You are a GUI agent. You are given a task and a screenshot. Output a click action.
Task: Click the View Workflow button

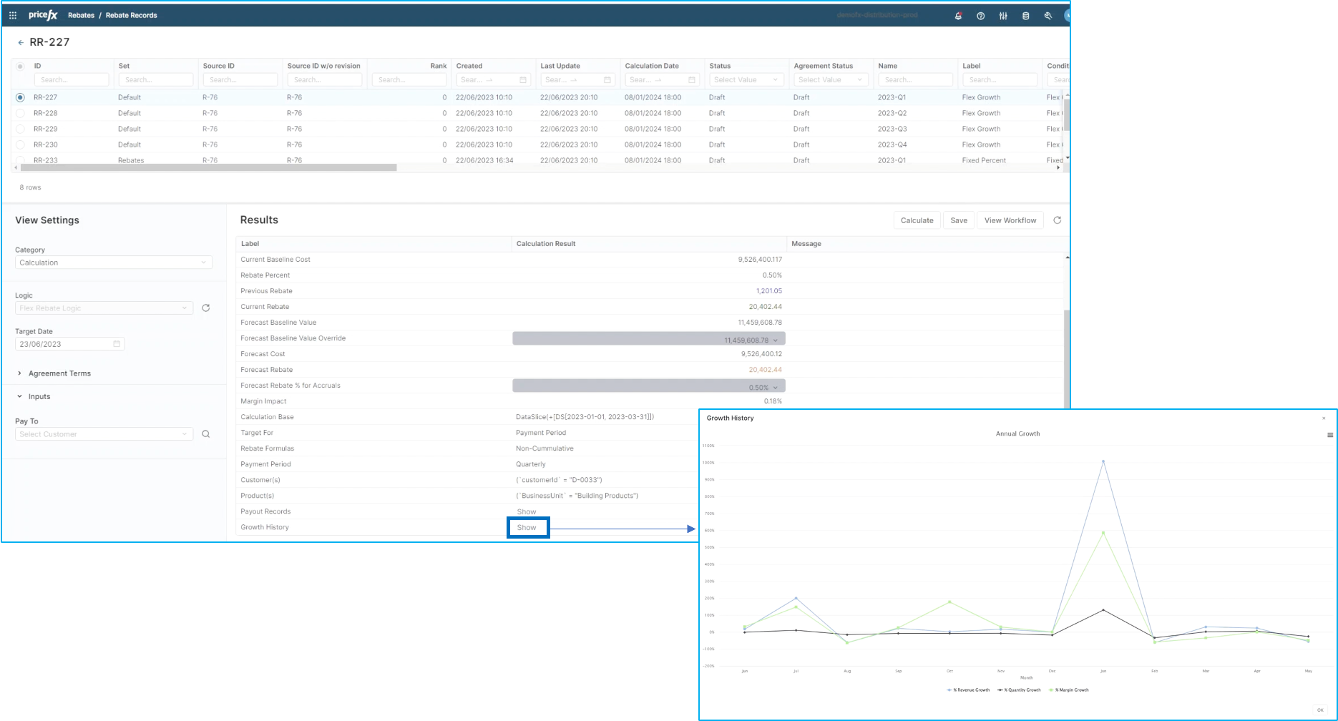coord(1010,220)
